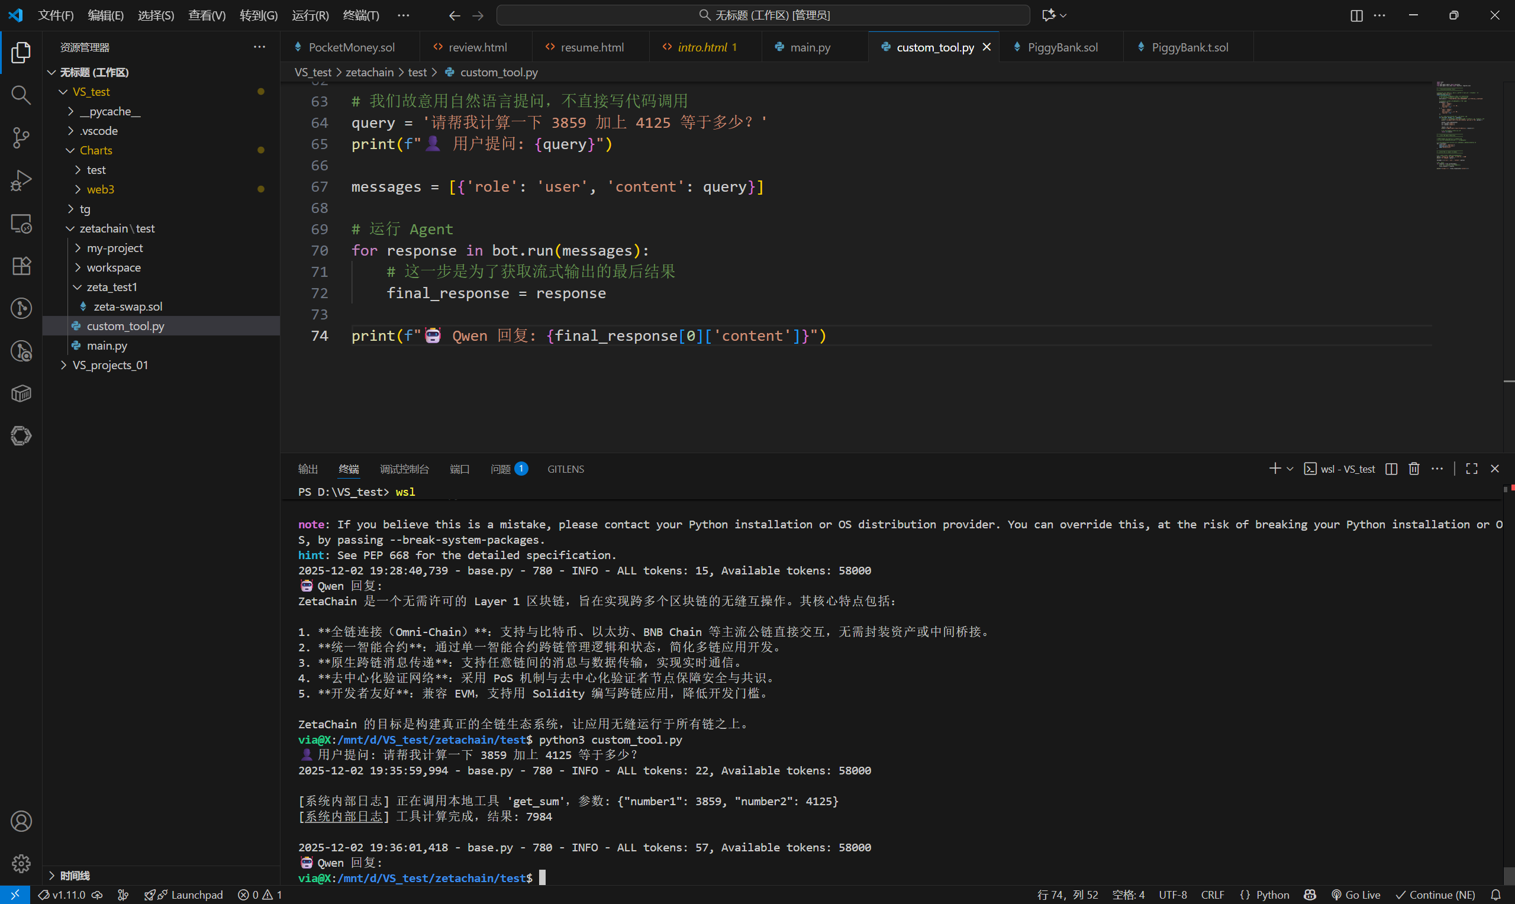
Task: Open Launchpad in the status bar
Action: tap(183, 895)
